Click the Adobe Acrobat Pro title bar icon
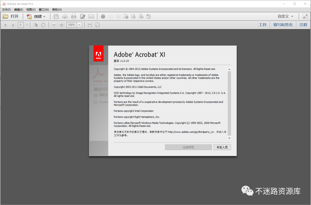The height and width of the screenshot is (205, 311). coord(4,4)
